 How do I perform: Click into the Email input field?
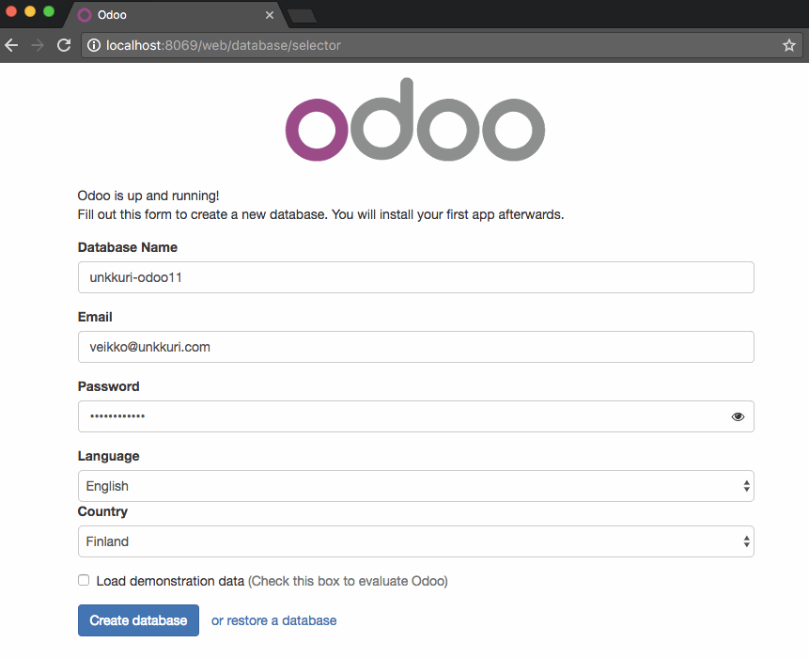click(x=415, y=347)
